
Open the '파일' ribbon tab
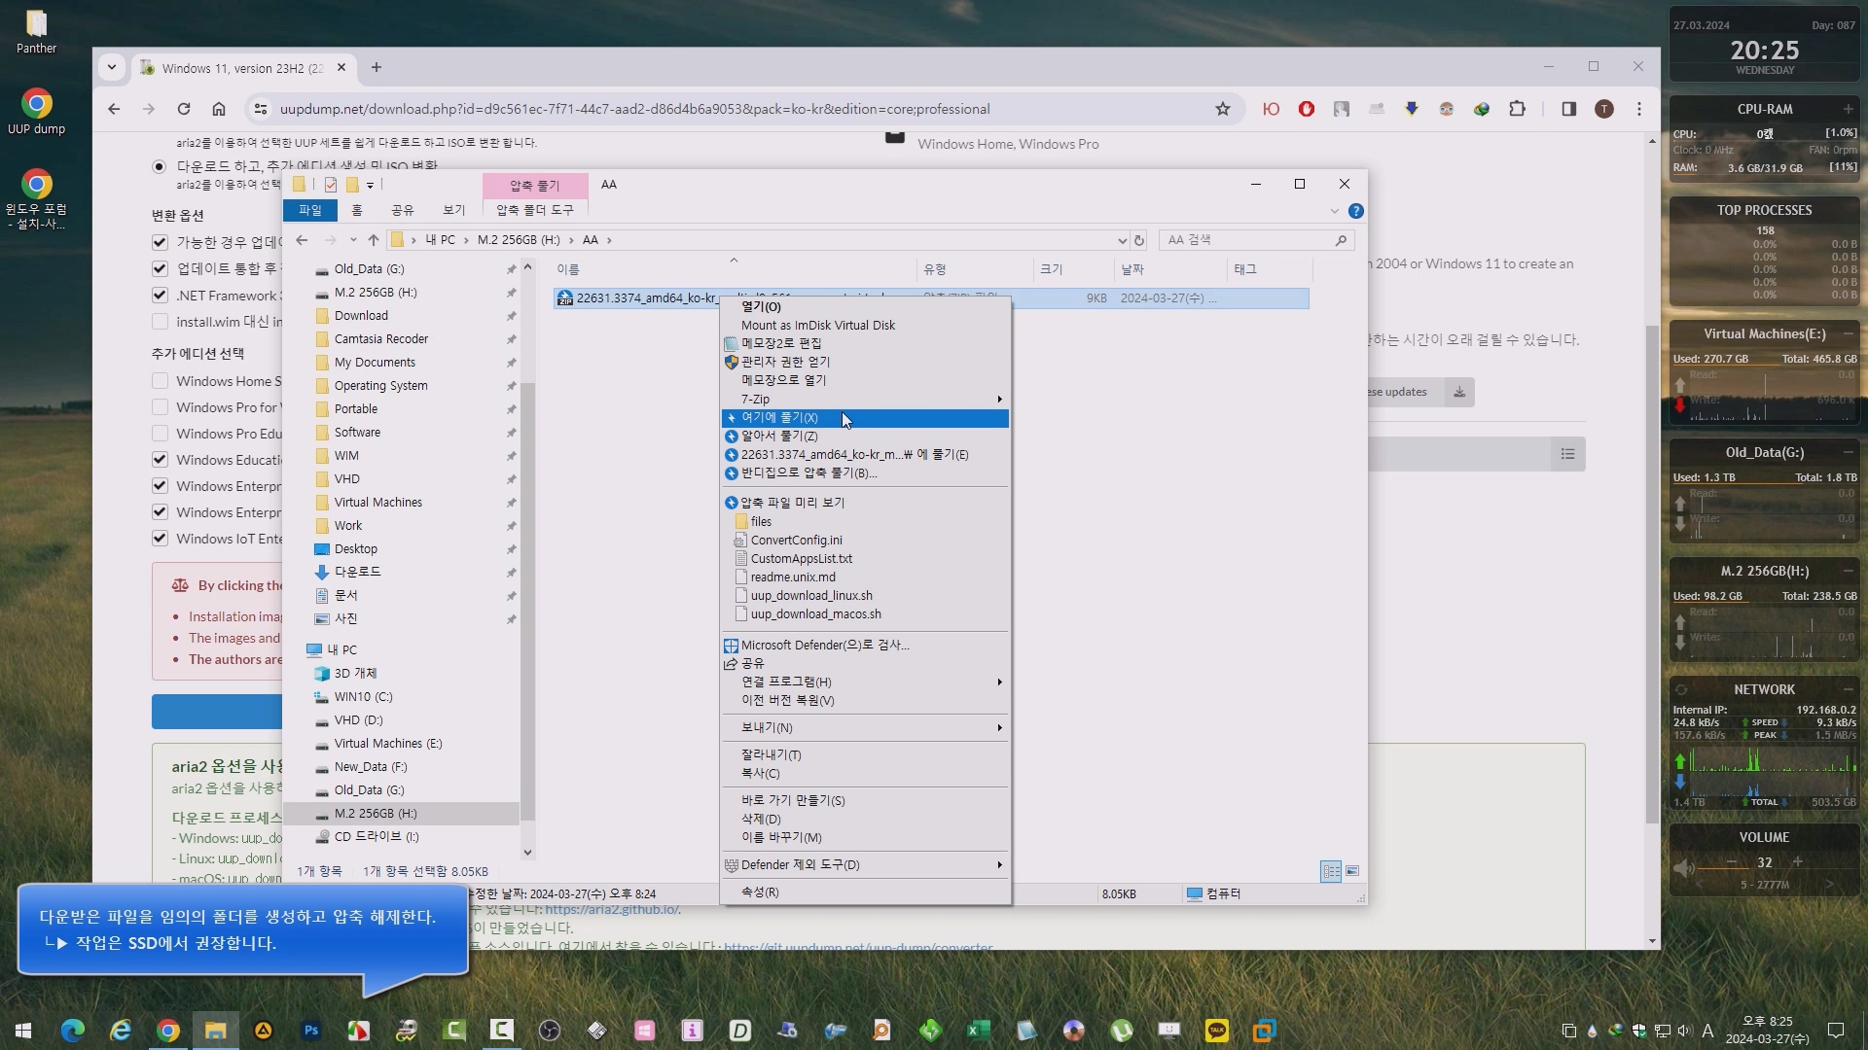pos(310,210)
